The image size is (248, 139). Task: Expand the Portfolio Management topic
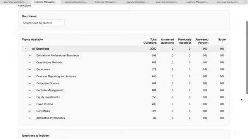coord(30,90)
